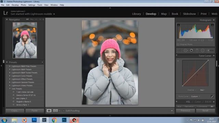Click the Copy... button
Viewport: 219px width, 123px height.
pyautogui.click(x=15, y=111)
